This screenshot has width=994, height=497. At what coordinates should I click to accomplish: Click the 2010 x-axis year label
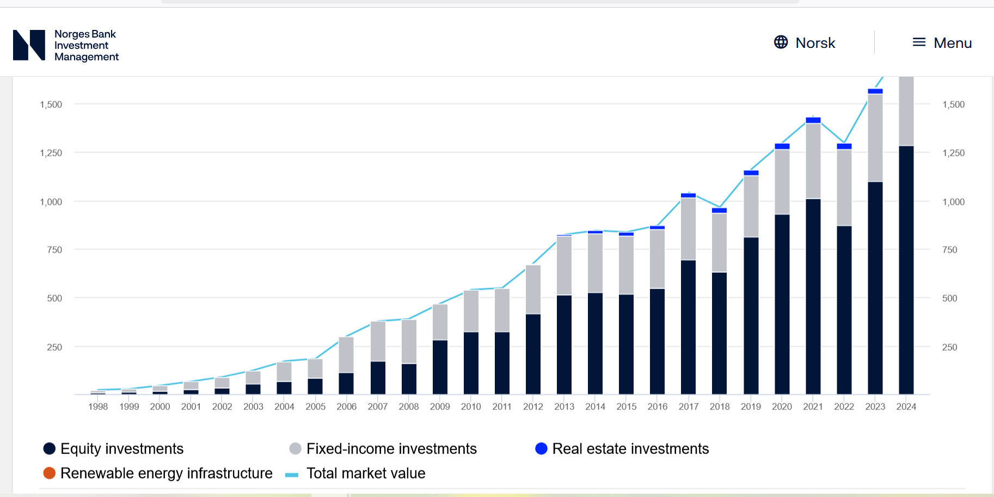(471, 407)
